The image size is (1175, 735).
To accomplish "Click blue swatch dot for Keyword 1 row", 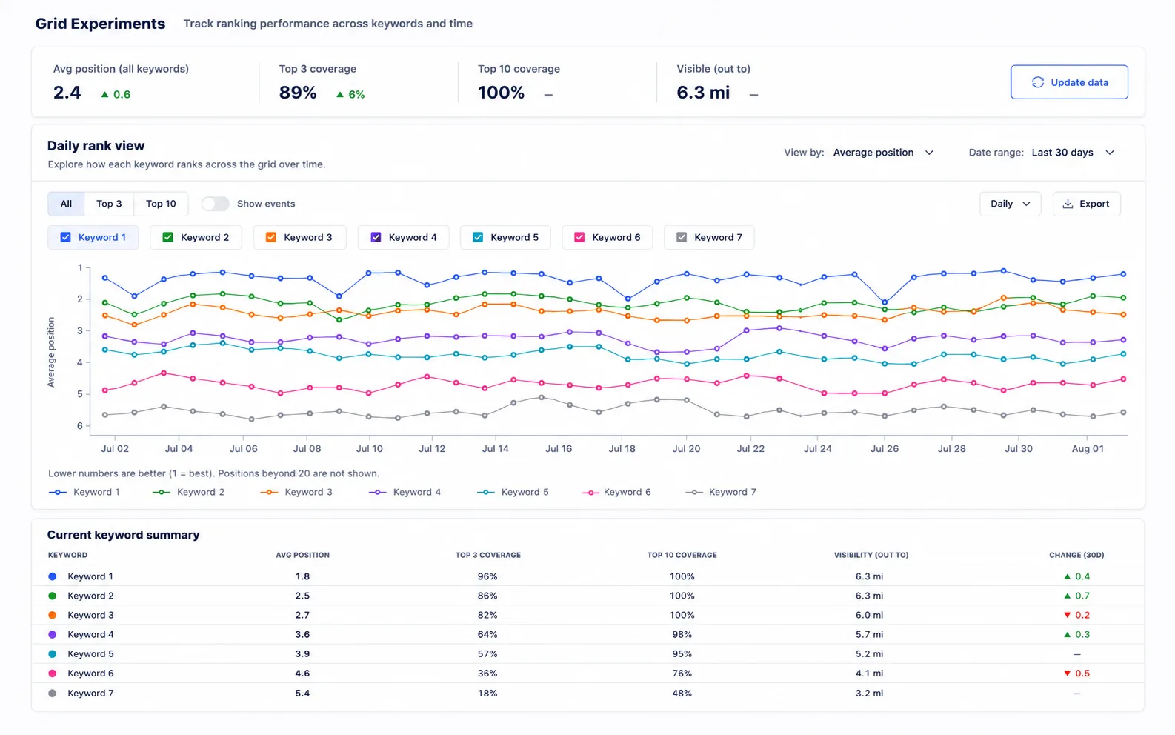I will click(52, 576).
